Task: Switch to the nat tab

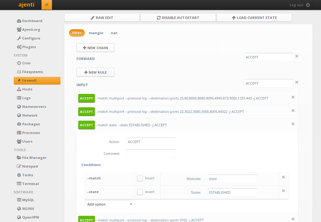Action: (x=114, y=33)
